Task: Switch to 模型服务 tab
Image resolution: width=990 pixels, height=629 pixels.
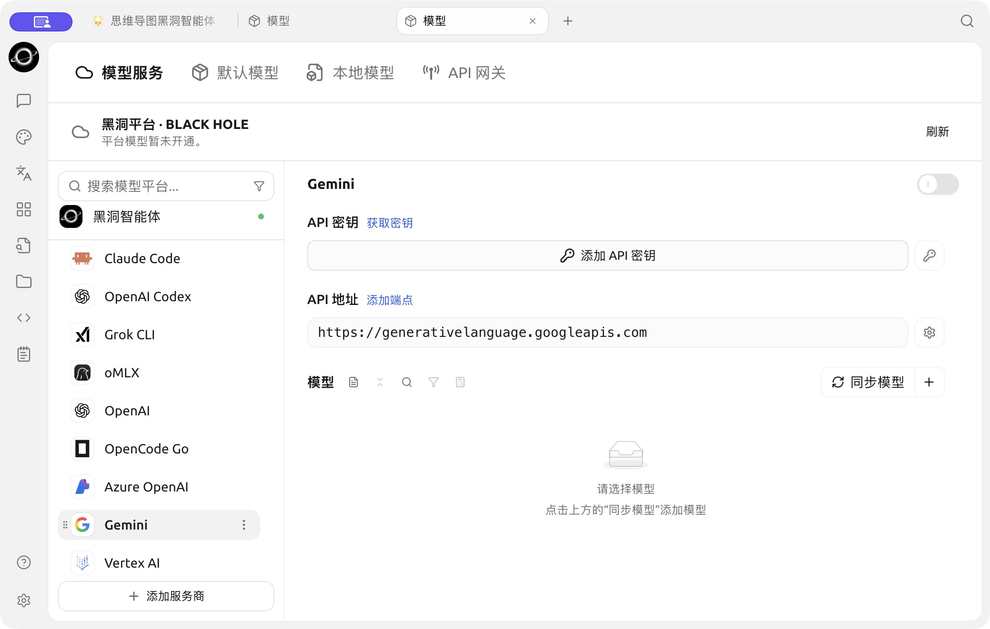Action: click(119, 73)
